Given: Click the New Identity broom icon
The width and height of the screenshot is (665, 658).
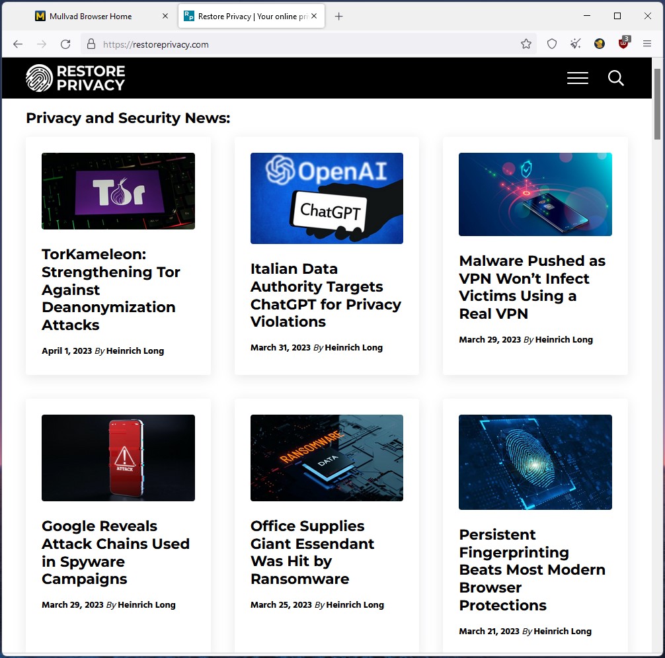Looking at the screenshot, I should click(x=576, y=44).
